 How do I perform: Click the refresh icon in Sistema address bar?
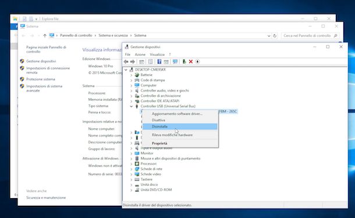point(275,36)
